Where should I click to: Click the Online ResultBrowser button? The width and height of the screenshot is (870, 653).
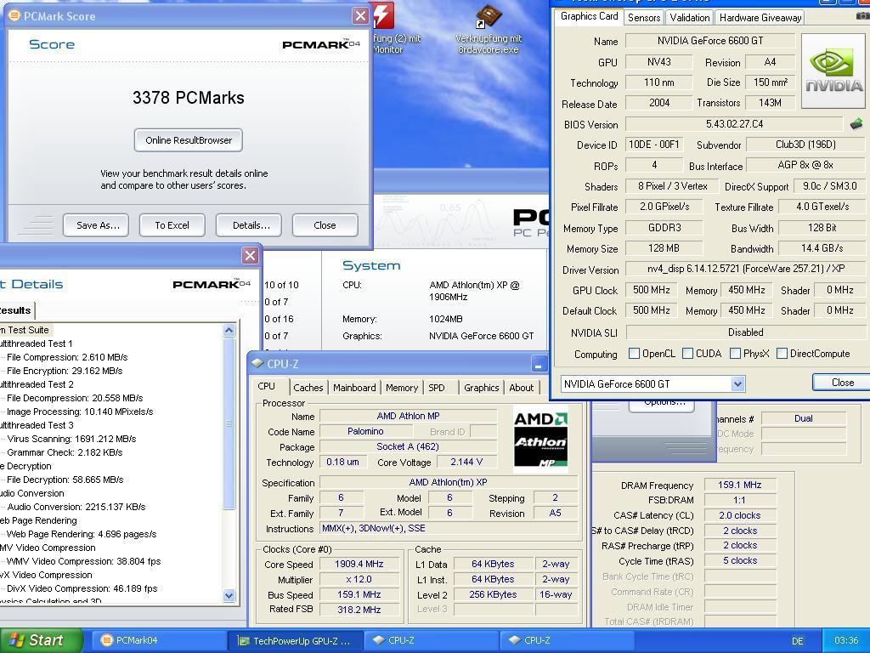(x=189, y=140)
